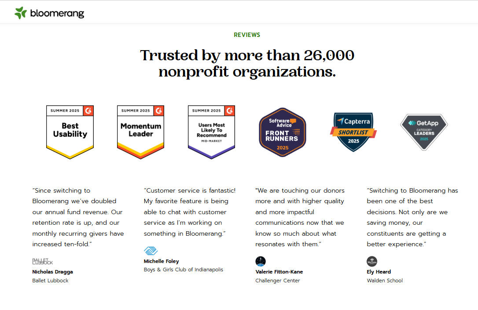Select the Users Most Likely To Recommend badge

tap(211, 132)
